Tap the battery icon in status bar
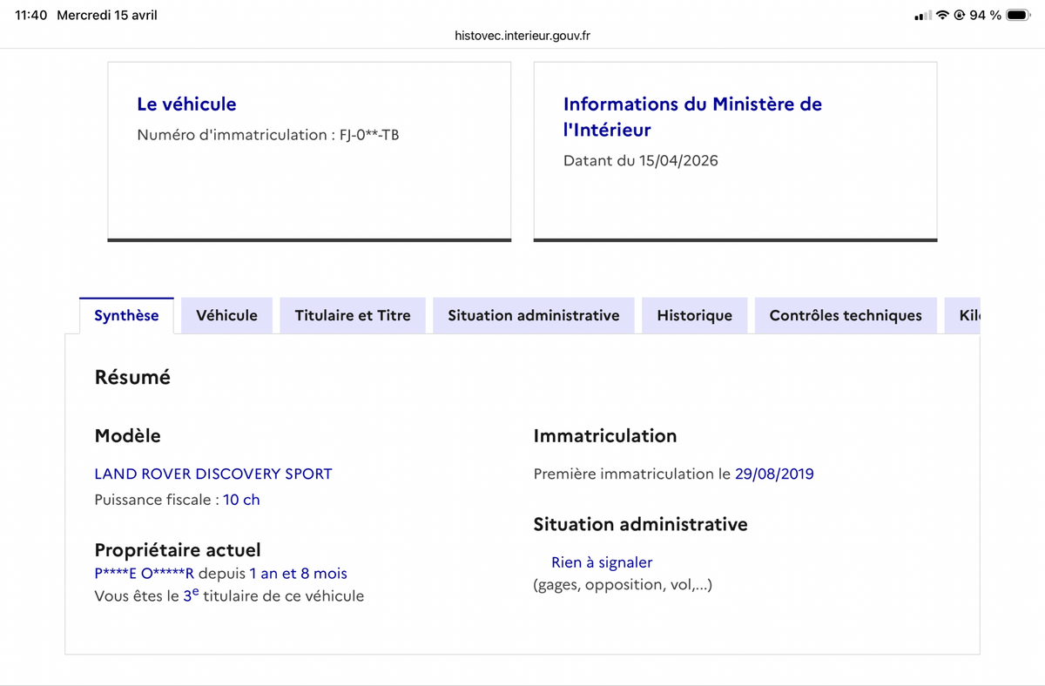The image size is (1045, 686). [1018, 16]
